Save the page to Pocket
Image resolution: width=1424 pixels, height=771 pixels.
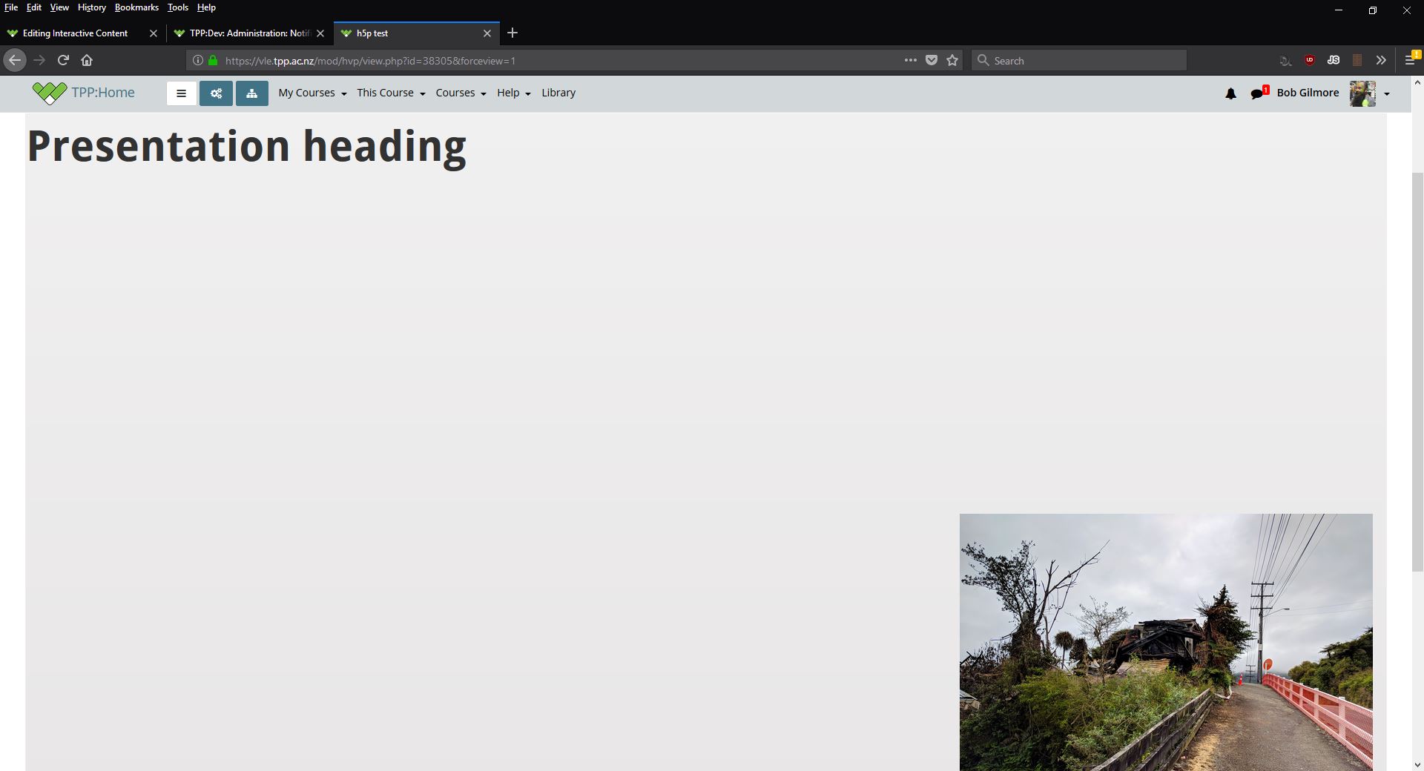tap(932, 60)
